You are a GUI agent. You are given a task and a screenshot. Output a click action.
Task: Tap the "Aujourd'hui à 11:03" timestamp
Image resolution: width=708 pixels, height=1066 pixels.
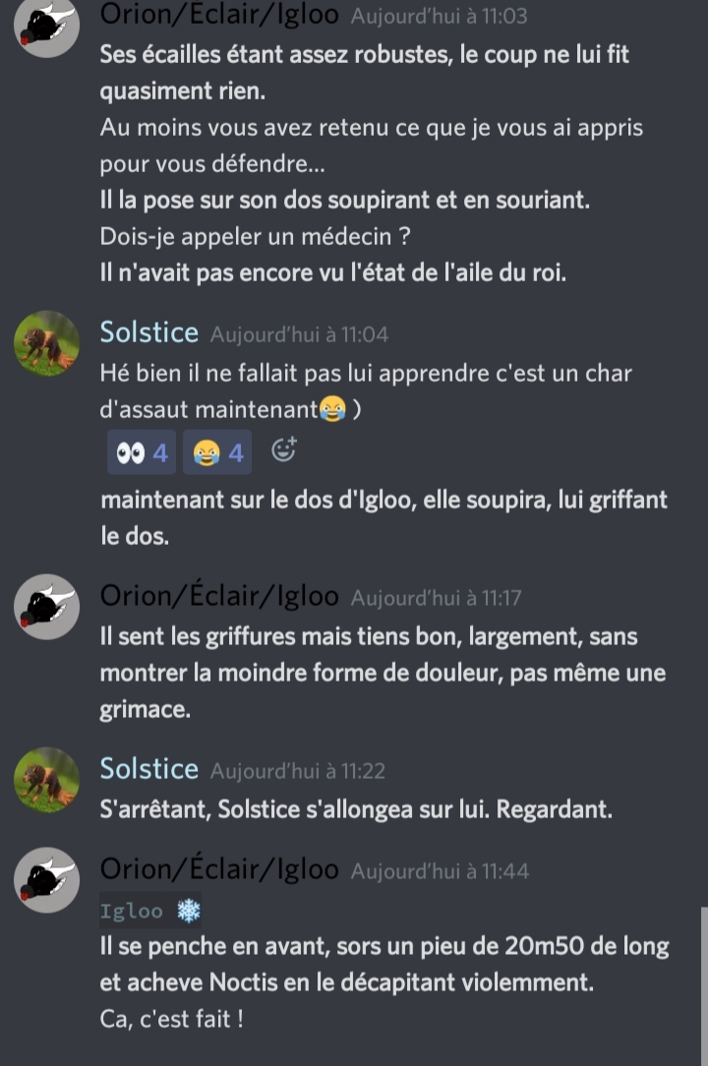click(439, 16)
